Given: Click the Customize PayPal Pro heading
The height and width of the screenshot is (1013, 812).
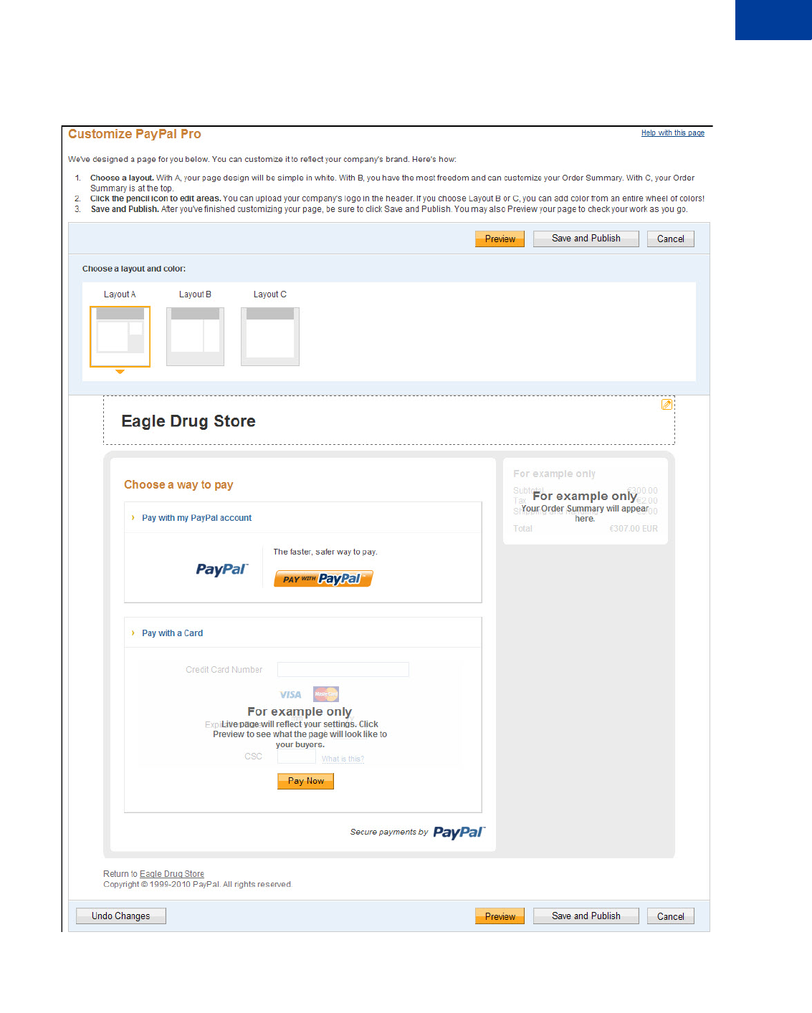Looking at the screenshot, I should tap(135, 134).
